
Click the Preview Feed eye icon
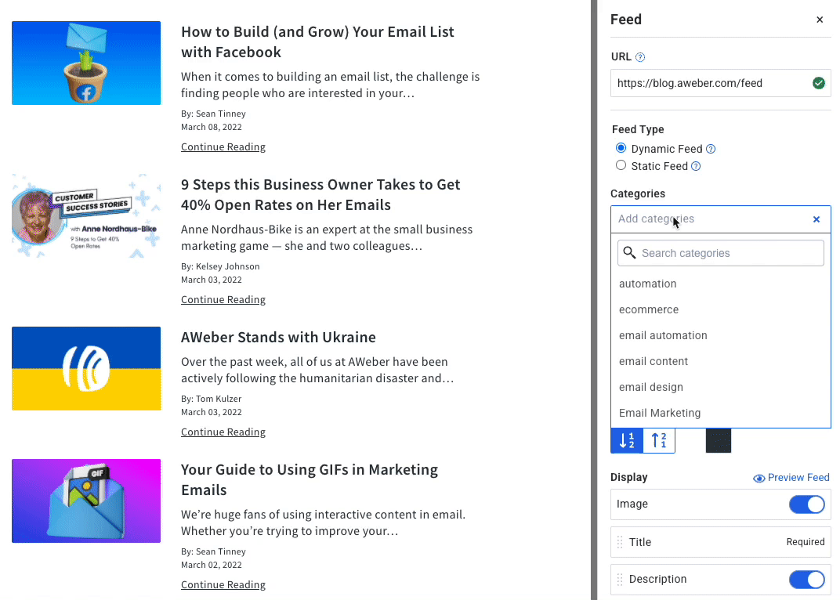pyautogui.click(x=759, y=479)
